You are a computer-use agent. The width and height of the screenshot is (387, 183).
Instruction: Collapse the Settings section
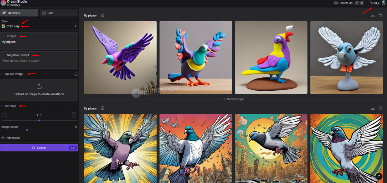[2, 106]
